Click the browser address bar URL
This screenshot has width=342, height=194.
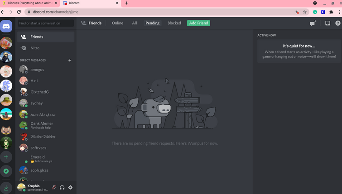[56, 12]
